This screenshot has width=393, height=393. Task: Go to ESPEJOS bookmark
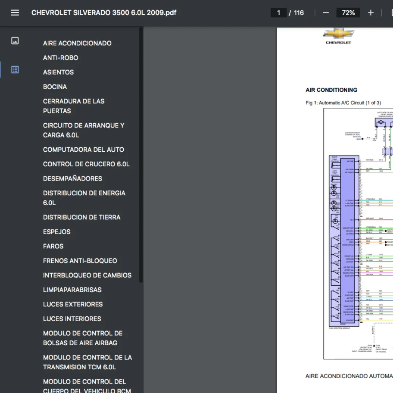click(x=57, y=232)
